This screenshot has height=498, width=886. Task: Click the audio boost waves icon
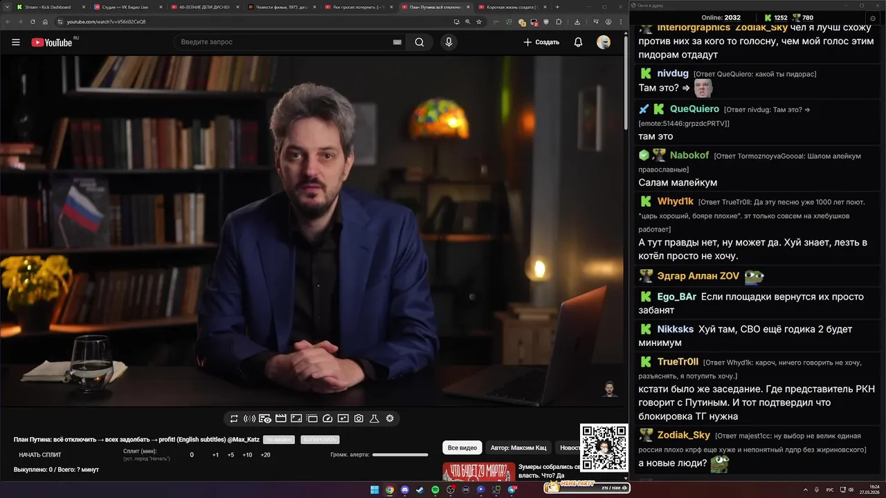249,418
